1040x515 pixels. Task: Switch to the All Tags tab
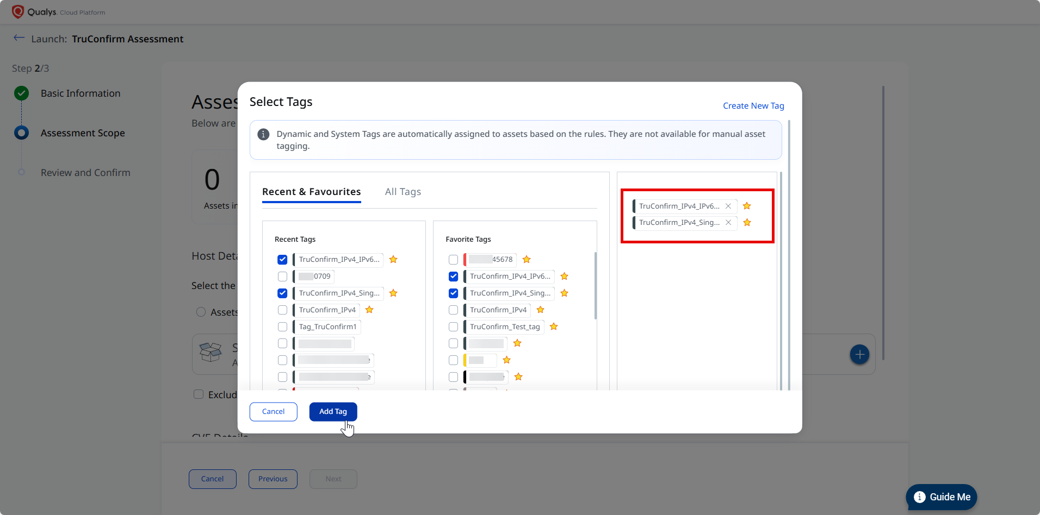(x=403, y=192)
